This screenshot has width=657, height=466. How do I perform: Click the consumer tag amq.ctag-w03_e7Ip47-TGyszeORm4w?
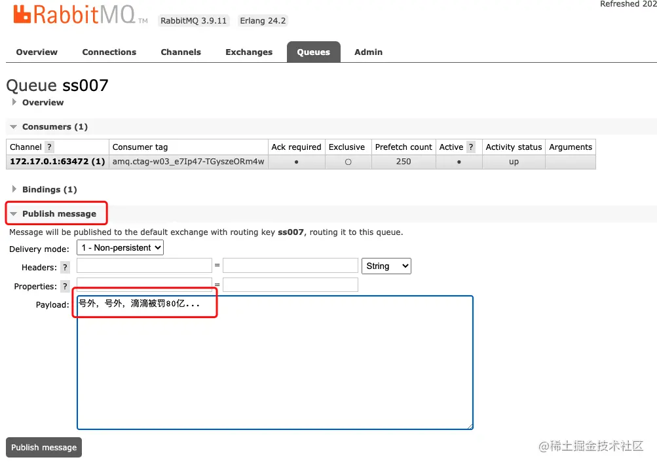coord(188,162)
